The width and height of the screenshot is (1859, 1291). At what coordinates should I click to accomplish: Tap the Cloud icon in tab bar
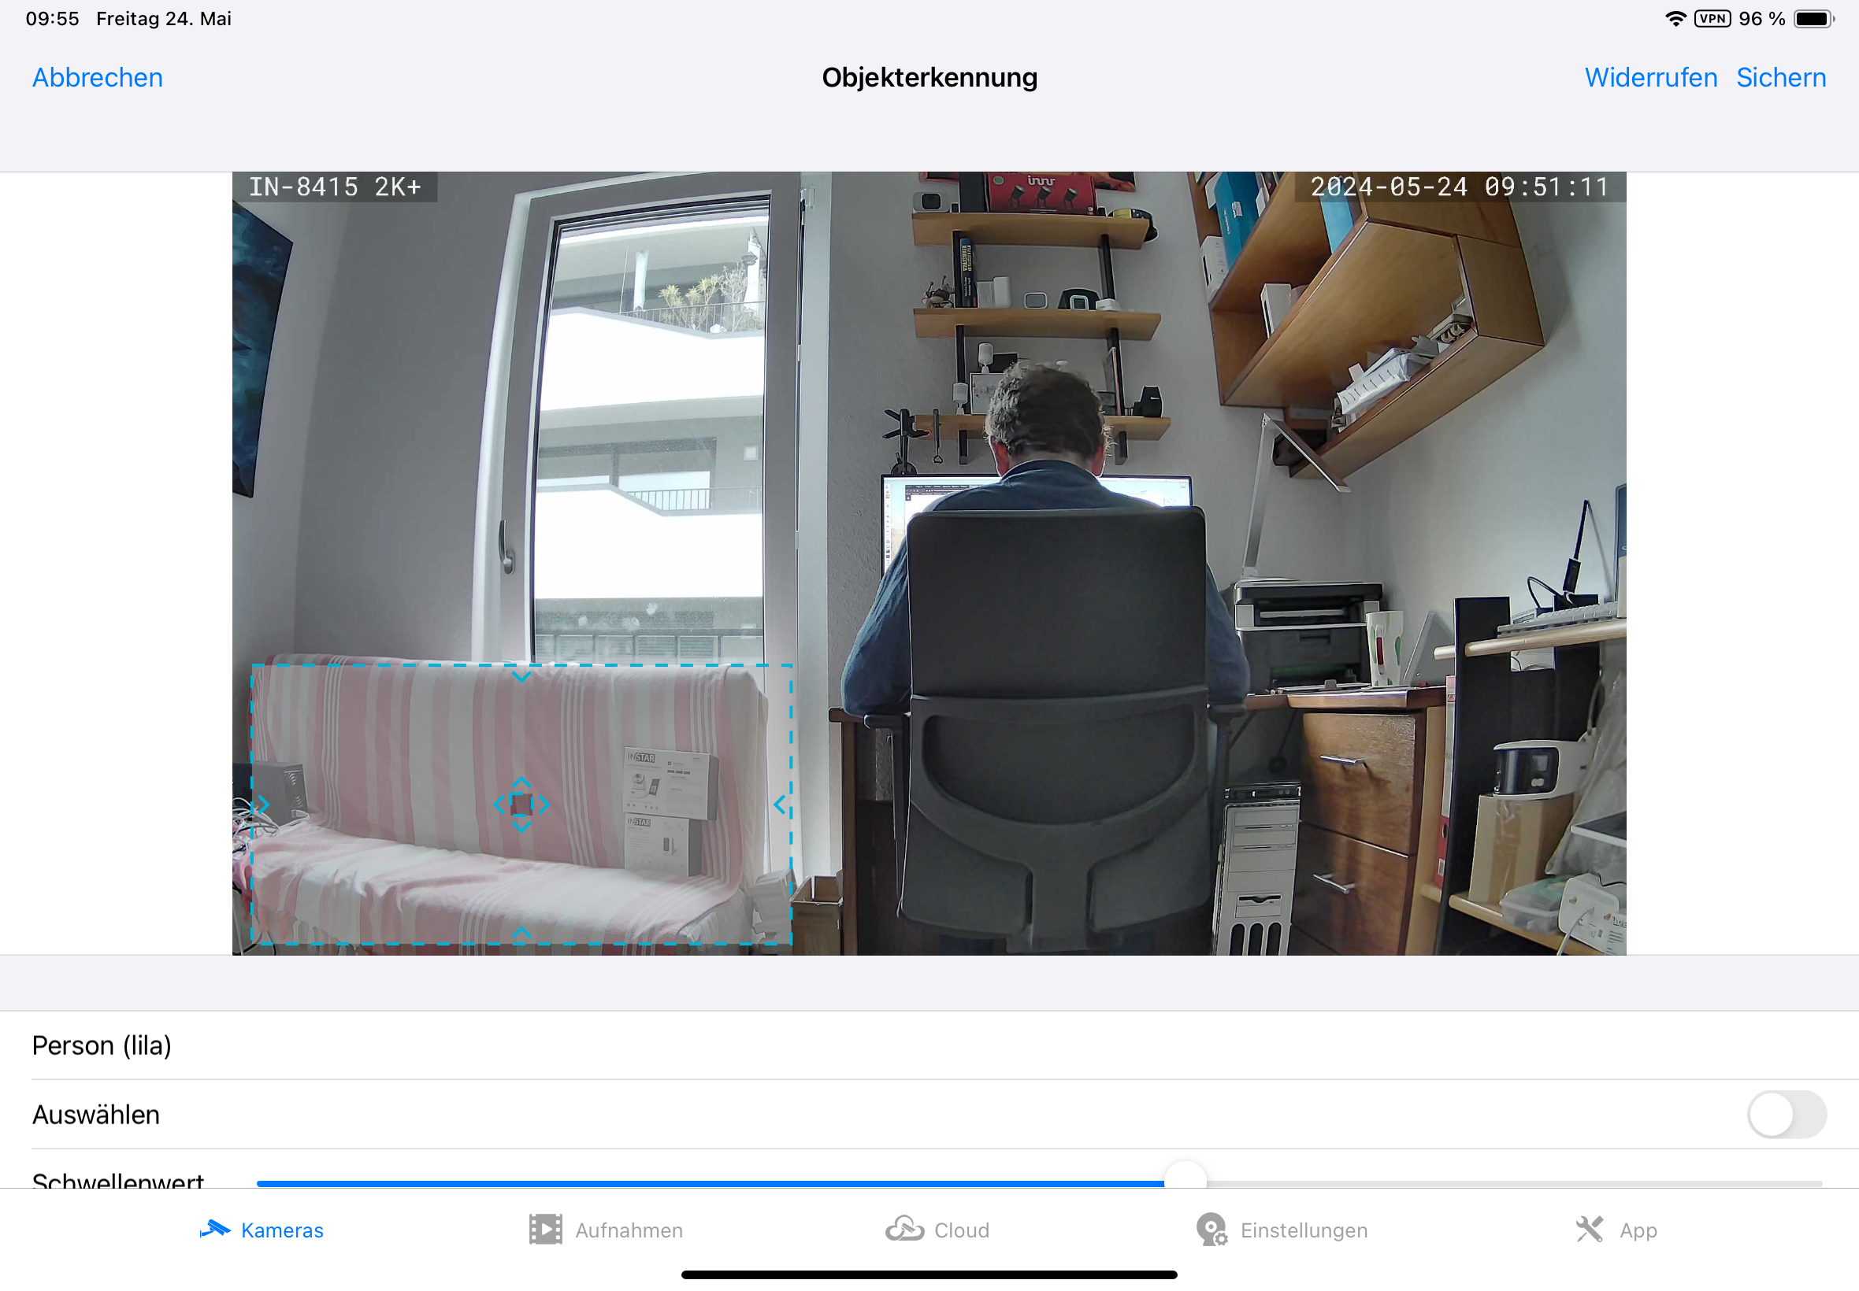[904, 1230]
